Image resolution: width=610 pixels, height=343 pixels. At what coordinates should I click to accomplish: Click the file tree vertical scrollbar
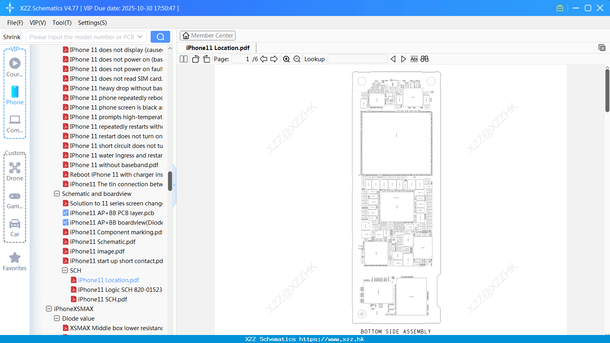[170, 181]
